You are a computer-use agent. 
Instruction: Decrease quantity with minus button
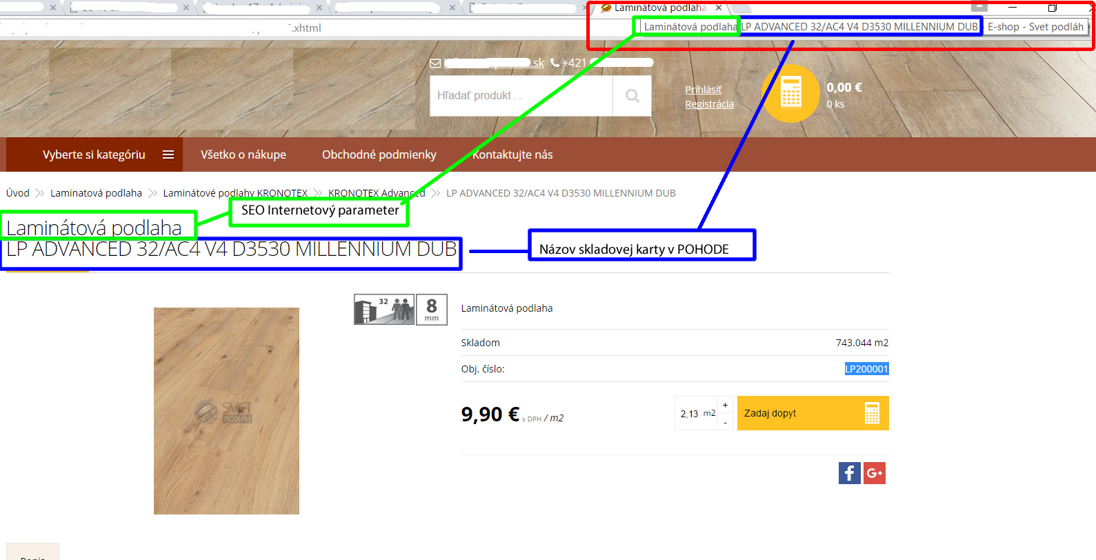point(725,421)
